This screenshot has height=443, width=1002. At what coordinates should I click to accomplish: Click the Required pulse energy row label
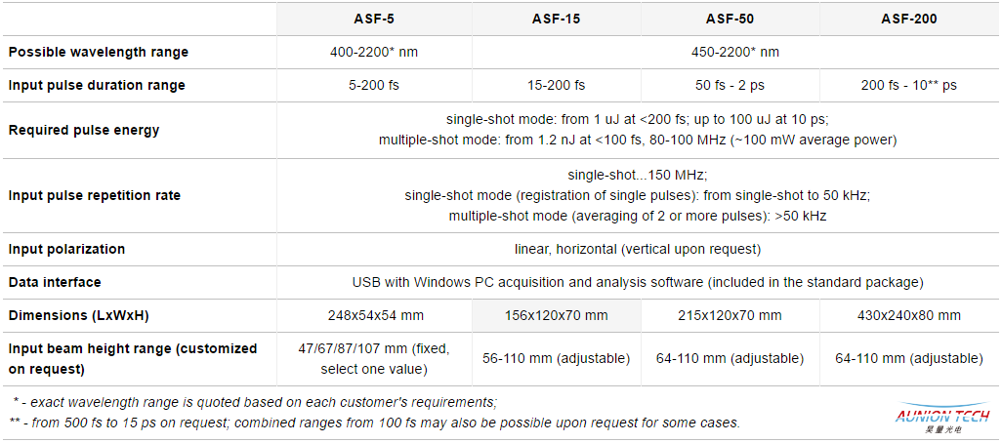point(84,130)
